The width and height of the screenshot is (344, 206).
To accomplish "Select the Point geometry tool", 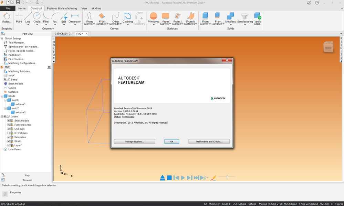I will pos(19,18).
